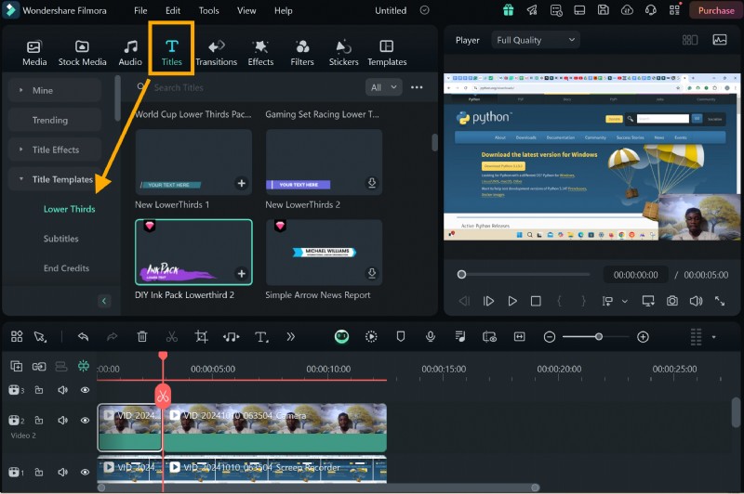The image size is (744, 494).
Task: Click the undo arrow in timeline toolbar
Action: click(x=83, y=337)
